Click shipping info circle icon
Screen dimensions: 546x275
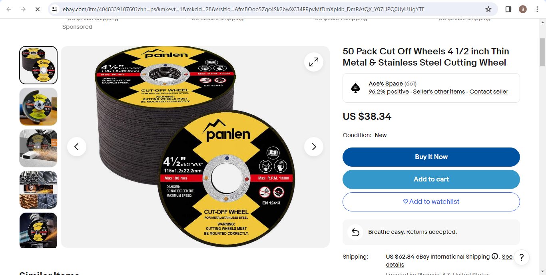pos(495,257)
